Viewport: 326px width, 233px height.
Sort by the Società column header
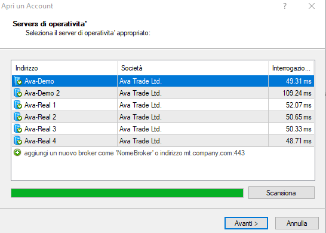coord(193,68)
